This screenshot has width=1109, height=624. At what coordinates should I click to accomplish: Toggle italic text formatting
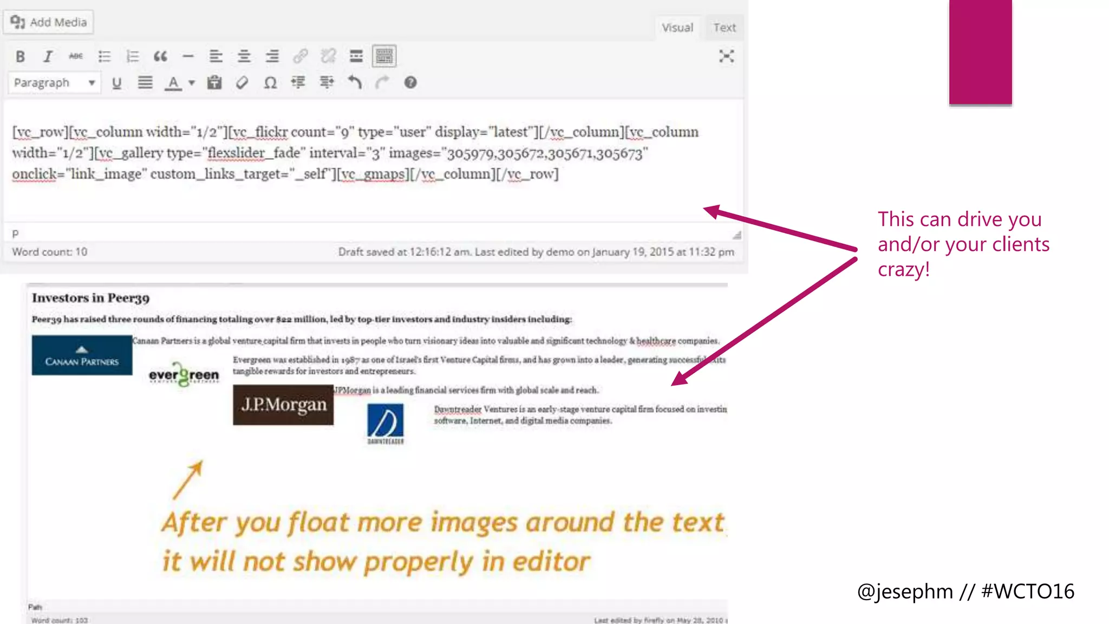point(48,56)
